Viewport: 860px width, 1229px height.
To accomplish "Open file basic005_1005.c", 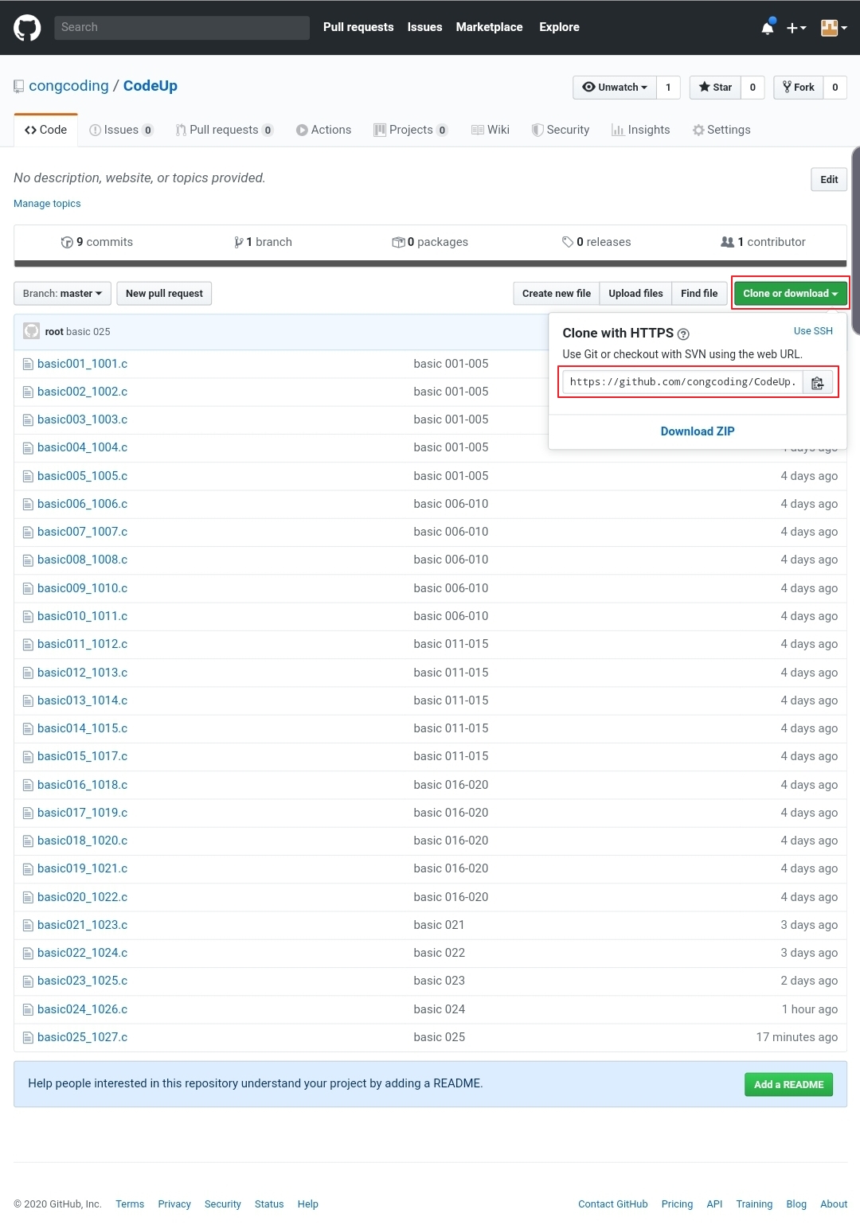I will (82, 476).
